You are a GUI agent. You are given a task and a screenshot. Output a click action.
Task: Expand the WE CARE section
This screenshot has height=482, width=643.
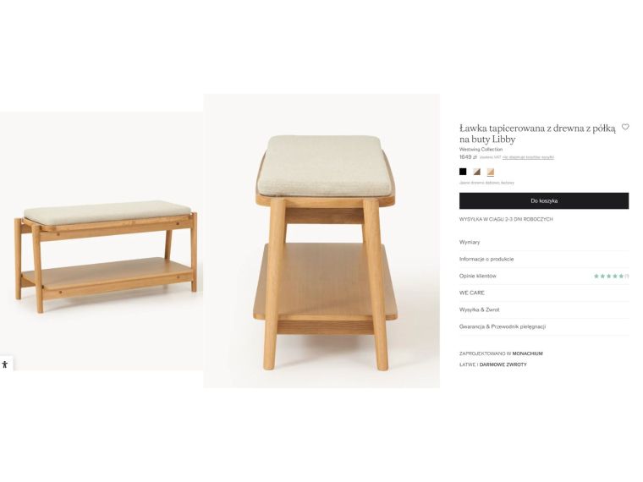544,293
